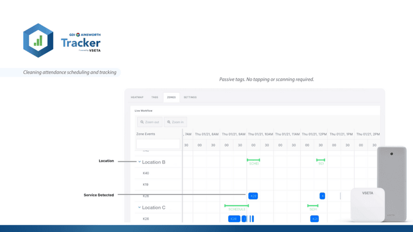The height and width of the screenshot is (232, 413).
Task: Click the GDI Ainsworth brand logo
Action: [85, 35]
